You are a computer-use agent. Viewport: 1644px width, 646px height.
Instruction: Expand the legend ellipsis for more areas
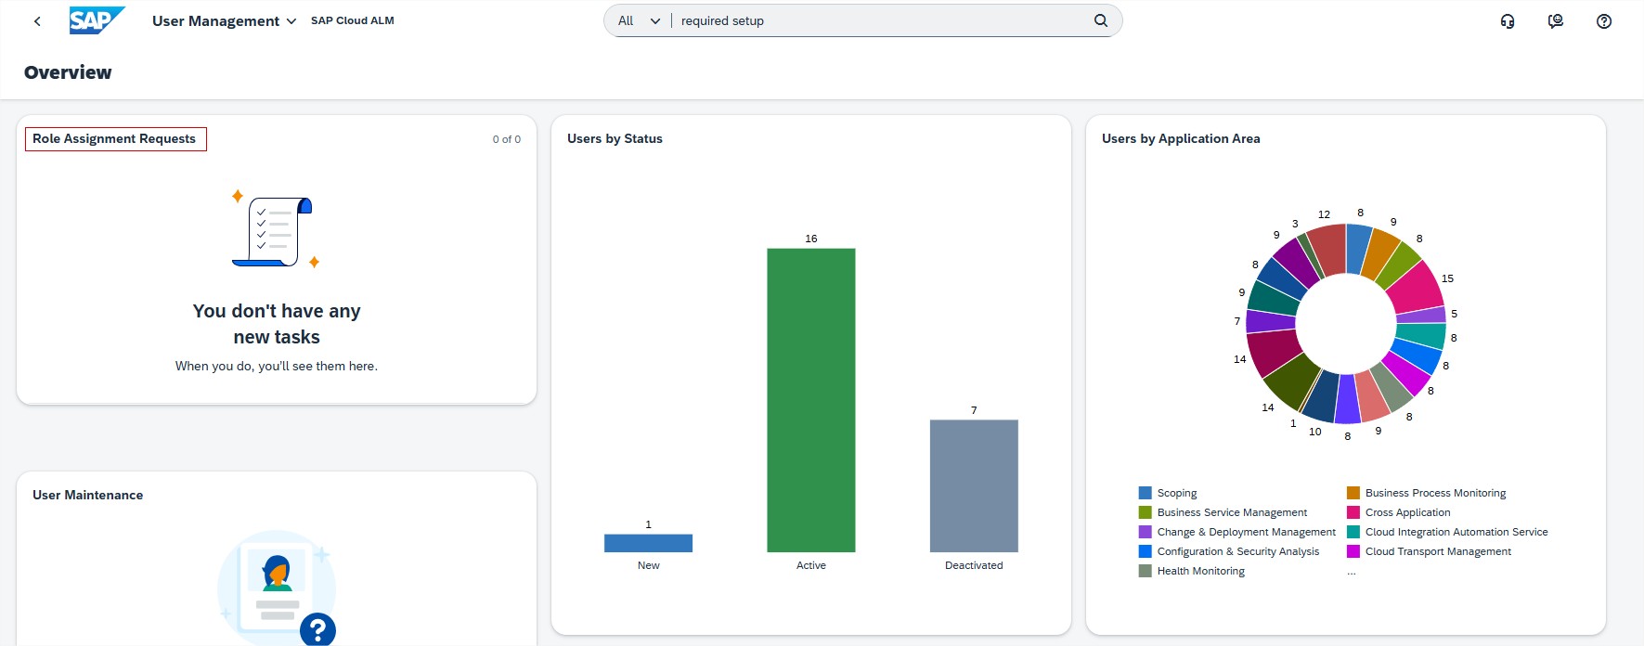click(x=1352, y=573)
